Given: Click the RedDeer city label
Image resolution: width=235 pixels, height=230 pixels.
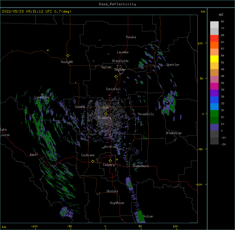Looking at the screenshot, I should (x=120, y=70).
